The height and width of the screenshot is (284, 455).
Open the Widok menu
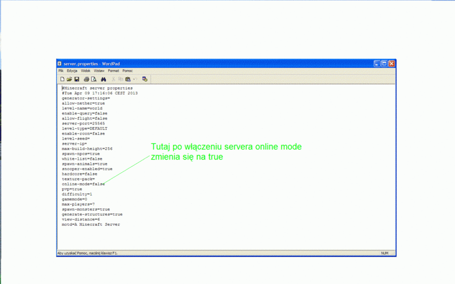86,71
